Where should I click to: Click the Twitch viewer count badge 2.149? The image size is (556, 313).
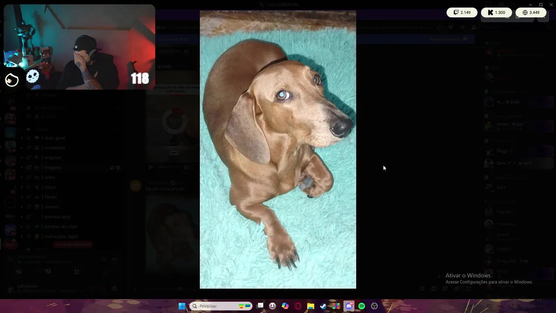coord(462,13)
